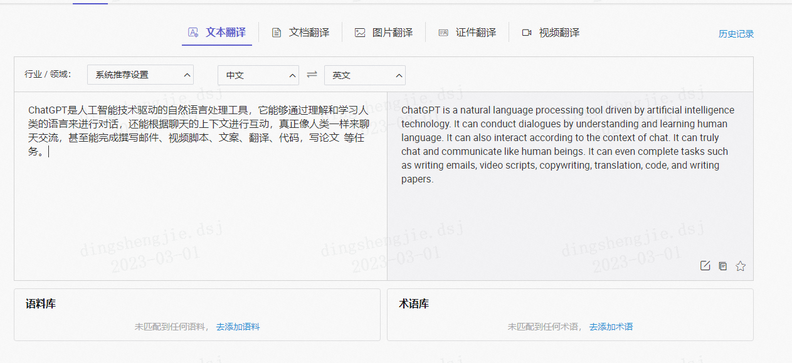This screenshot has width=792, height=363.
Task: Open the 系统推荐设置 domain dropdown
Action: (x=140, y=75)
